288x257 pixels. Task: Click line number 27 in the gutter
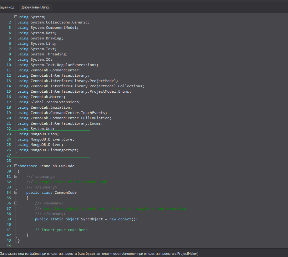[8, 155]
